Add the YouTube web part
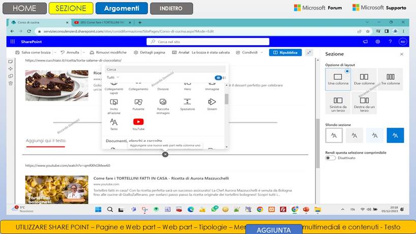416x234 pixels. tap(138, 124)
